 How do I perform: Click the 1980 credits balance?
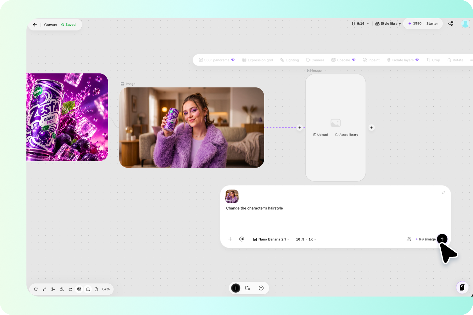click(415, 24)
